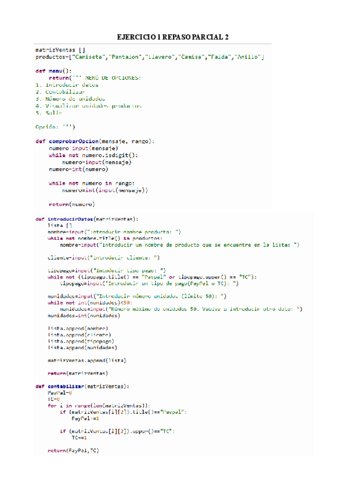Click the def menu() function header
346x490 pixels.
point(54,71)
